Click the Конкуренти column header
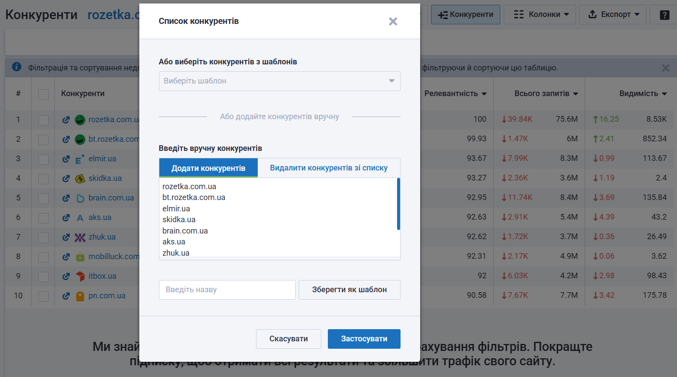677x377 pixels. tap(83, 93)
